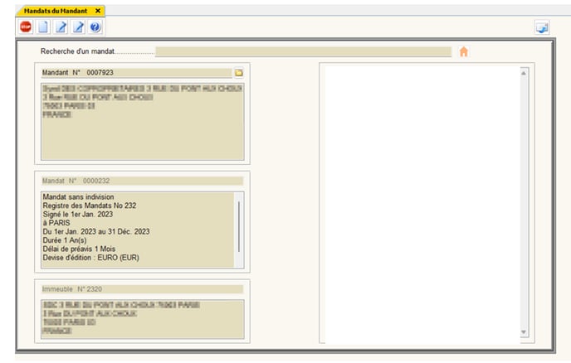
Task: Click the orange home icon by search field
Action: [x=463, y=51]
